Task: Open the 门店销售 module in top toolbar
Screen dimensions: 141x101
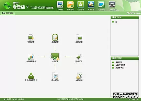Action: (x=60, y=6)
